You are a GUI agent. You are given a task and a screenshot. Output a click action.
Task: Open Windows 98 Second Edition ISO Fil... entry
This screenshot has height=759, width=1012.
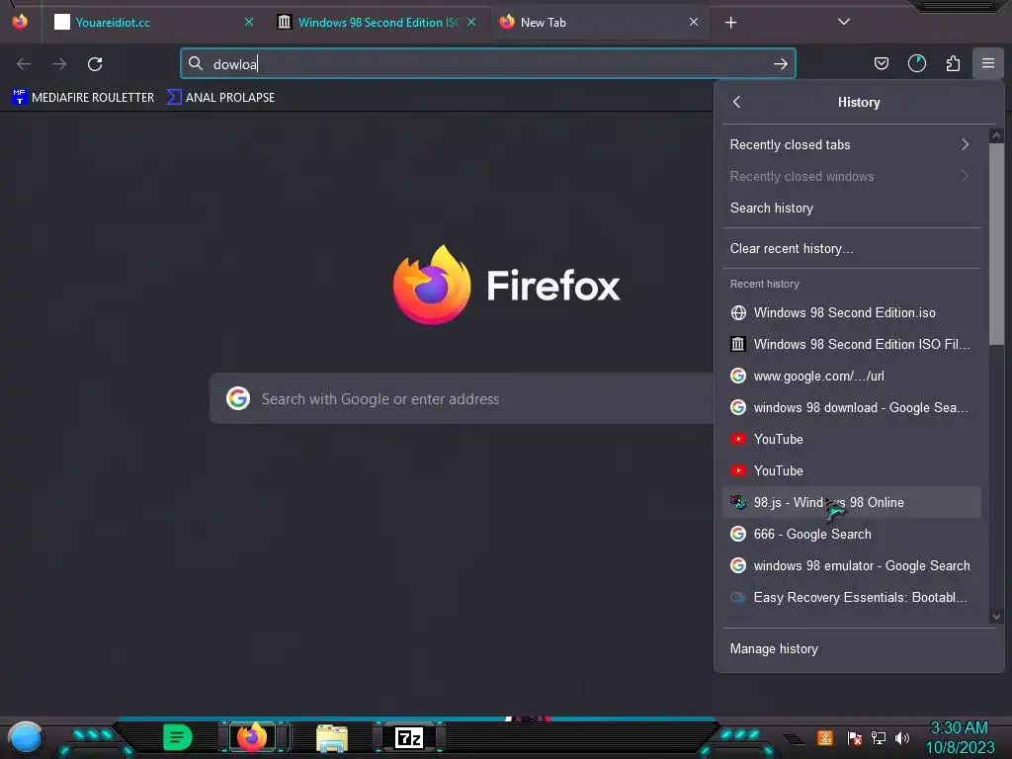click(x=851, y=344)
